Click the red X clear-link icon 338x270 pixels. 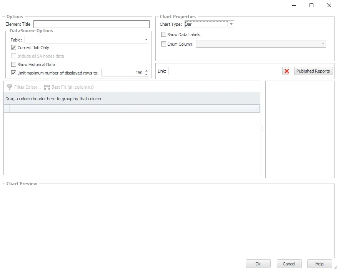(286, 71)
